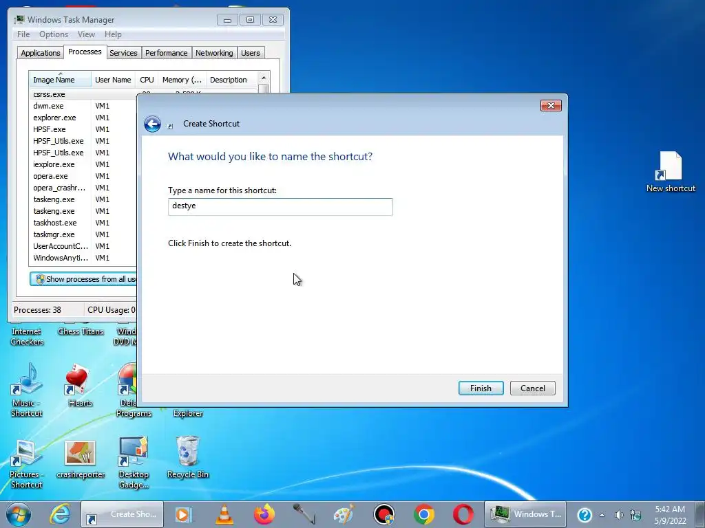The height and width of the screenshot is (528, 705).
Task: Sort processes by Image Name column
Action: [x=61, y=80]
